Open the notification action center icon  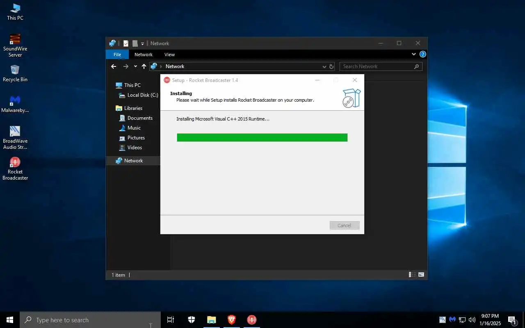point(512,320)
